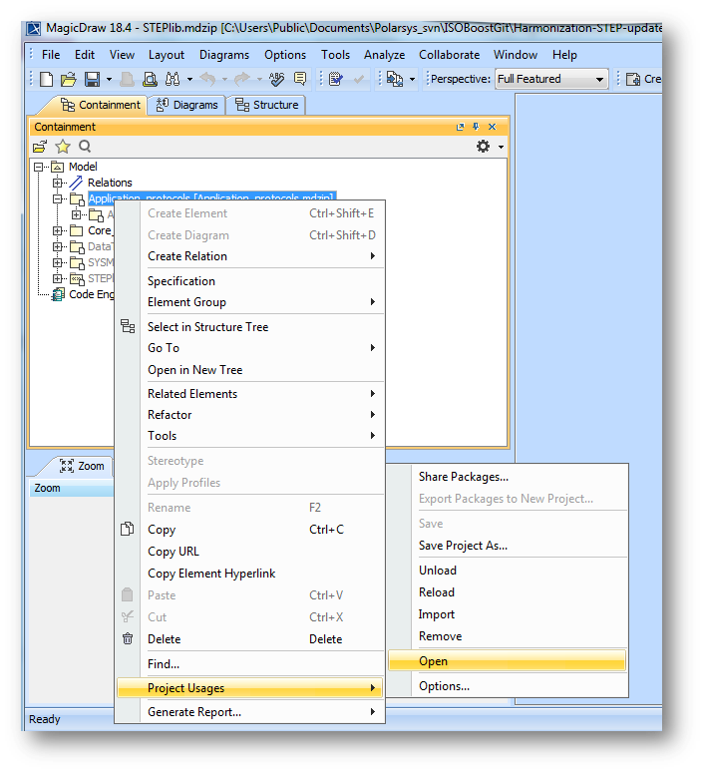Select the Relations item in tree
704x773 pixels.
pos(110,183)
